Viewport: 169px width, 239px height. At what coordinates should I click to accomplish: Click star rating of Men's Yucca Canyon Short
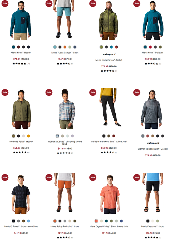click(x=64, y=64)
